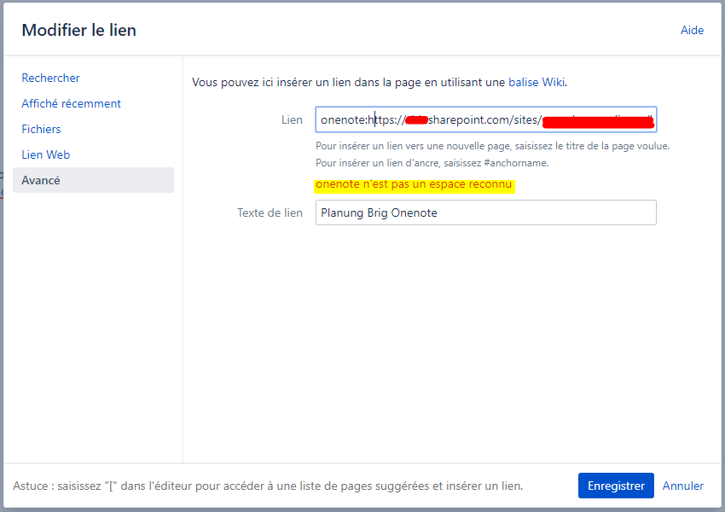Image resolution: width=725 pixels, height=512 pixels.
Task: Click in the Lien URL input field
Action: click(486, 119)
